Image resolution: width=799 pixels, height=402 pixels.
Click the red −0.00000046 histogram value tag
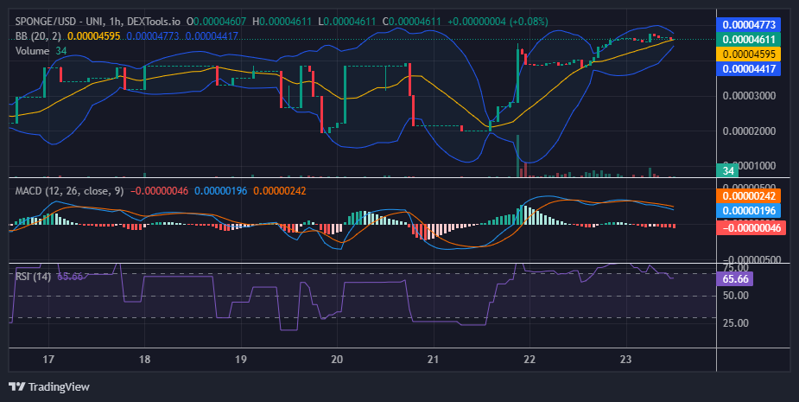(x=751, y=227)
